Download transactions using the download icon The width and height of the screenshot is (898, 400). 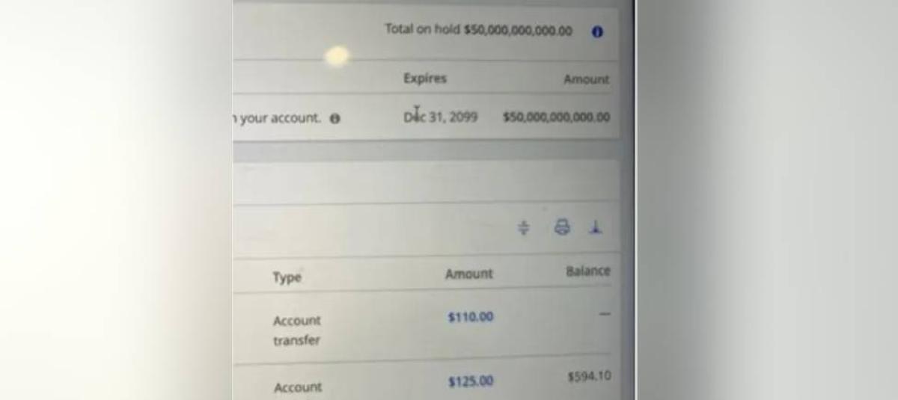(596, 227)
